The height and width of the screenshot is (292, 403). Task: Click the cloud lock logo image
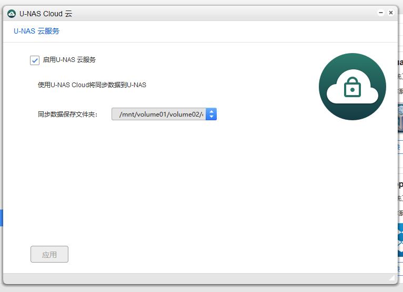(x=352, y=87)
